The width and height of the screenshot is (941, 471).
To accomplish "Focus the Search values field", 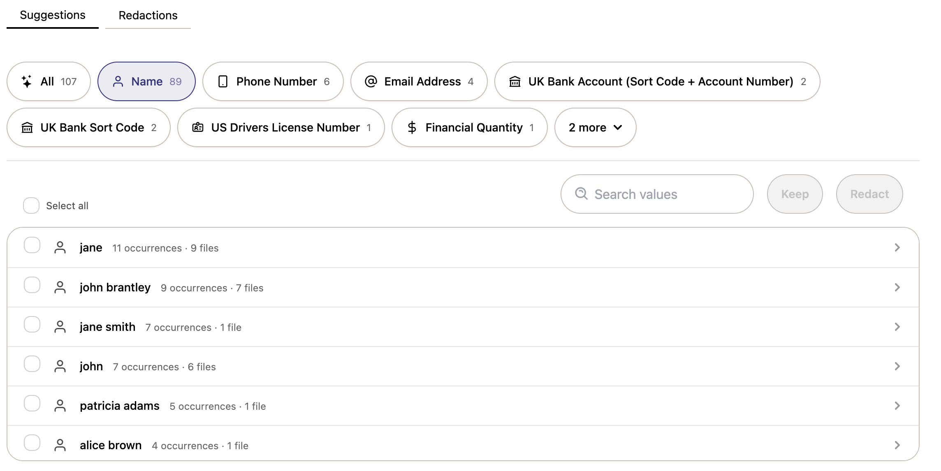I will click(x=657, y=194).
